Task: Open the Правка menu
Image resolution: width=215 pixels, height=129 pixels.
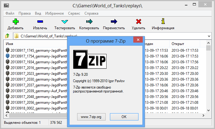Action: (25, 13)
